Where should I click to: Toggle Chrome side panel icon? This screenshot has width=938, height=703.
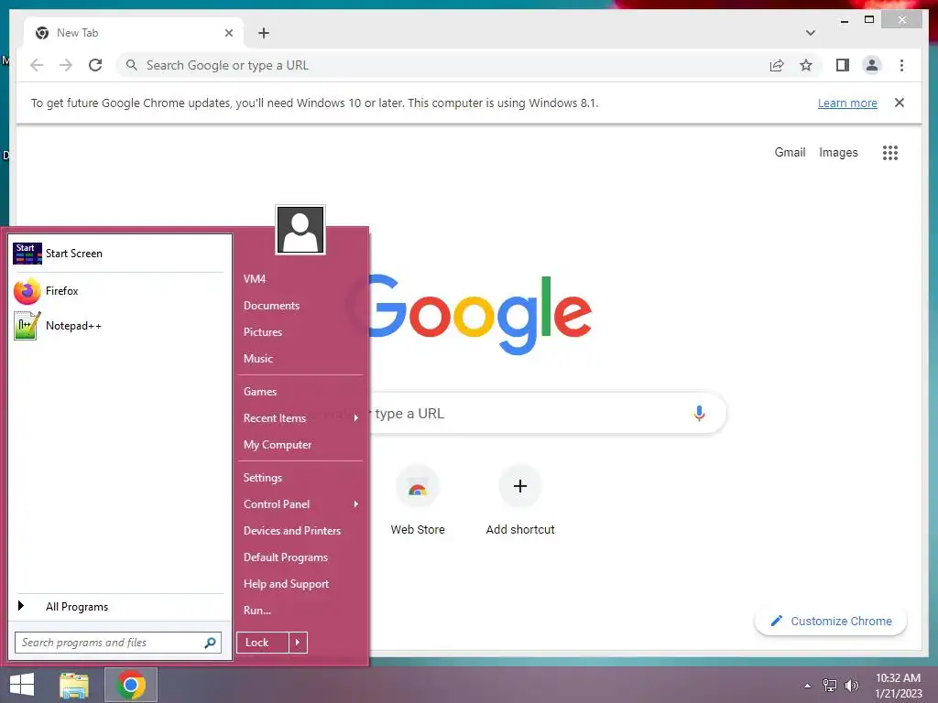pyautogui.click(x=843, y=65)
